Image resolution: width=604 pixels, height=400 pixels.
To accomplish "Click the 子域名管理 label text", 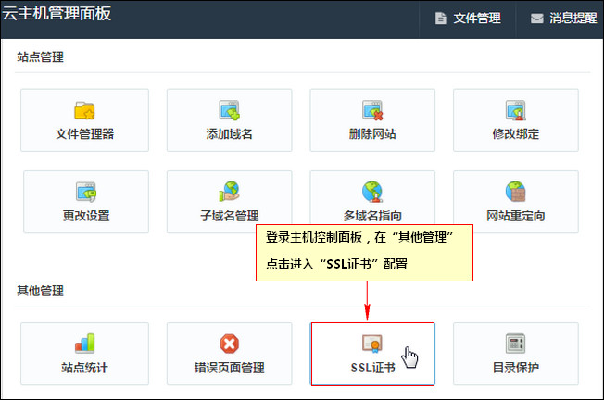I will pos(229,216).
